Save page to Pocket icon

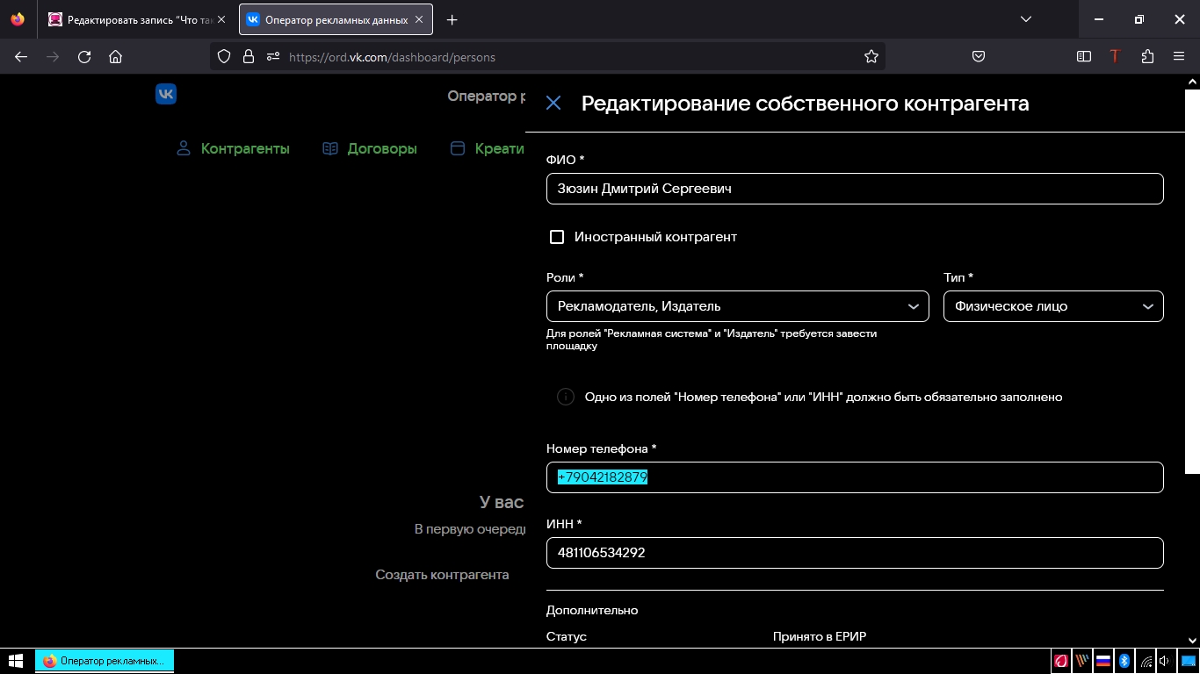tap(979, 57)
